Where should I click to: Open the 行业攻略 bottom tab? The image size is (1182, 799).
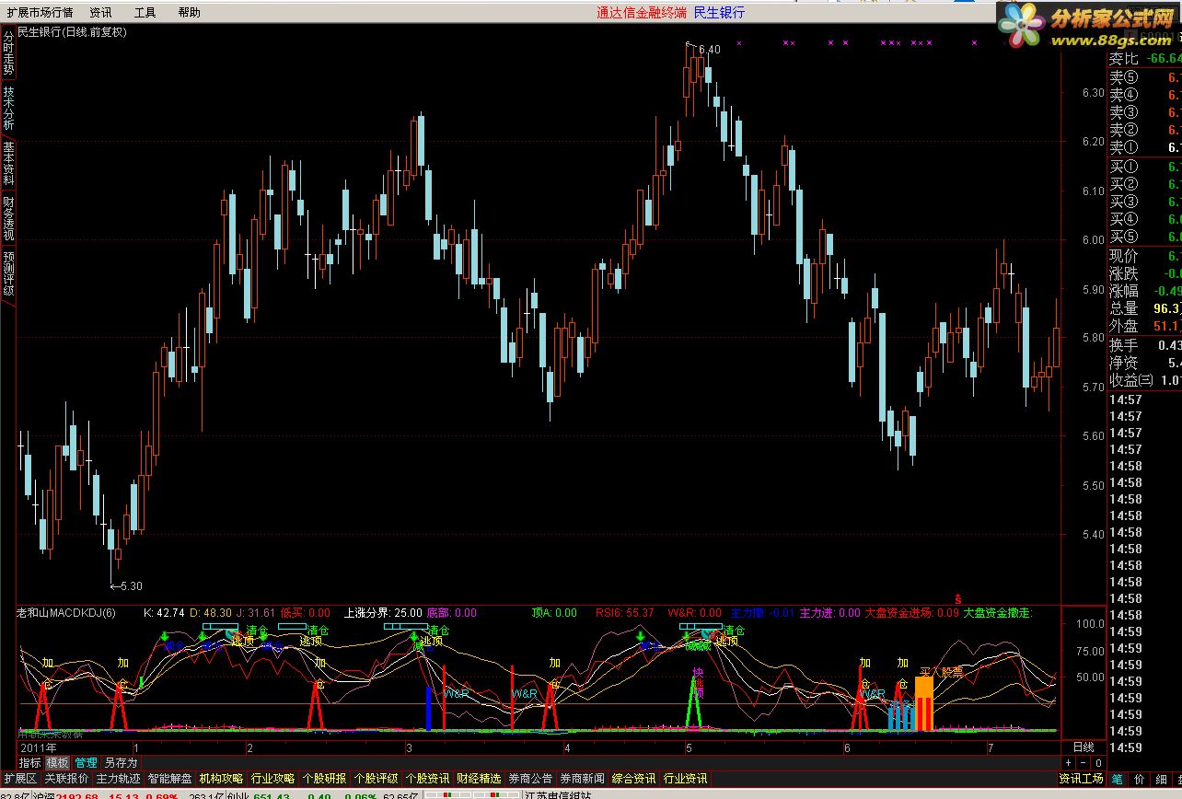pos(272,779)
